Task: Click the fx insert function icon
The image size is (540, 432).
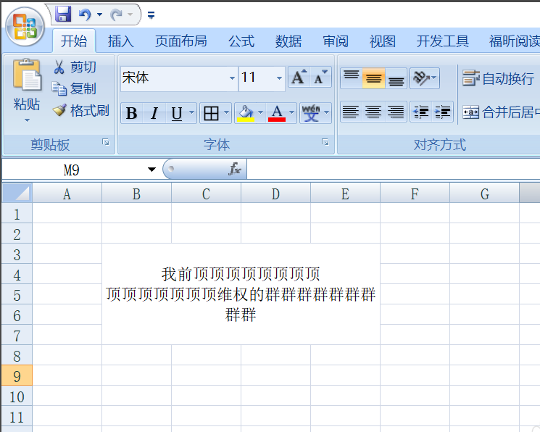Action: 235,169
